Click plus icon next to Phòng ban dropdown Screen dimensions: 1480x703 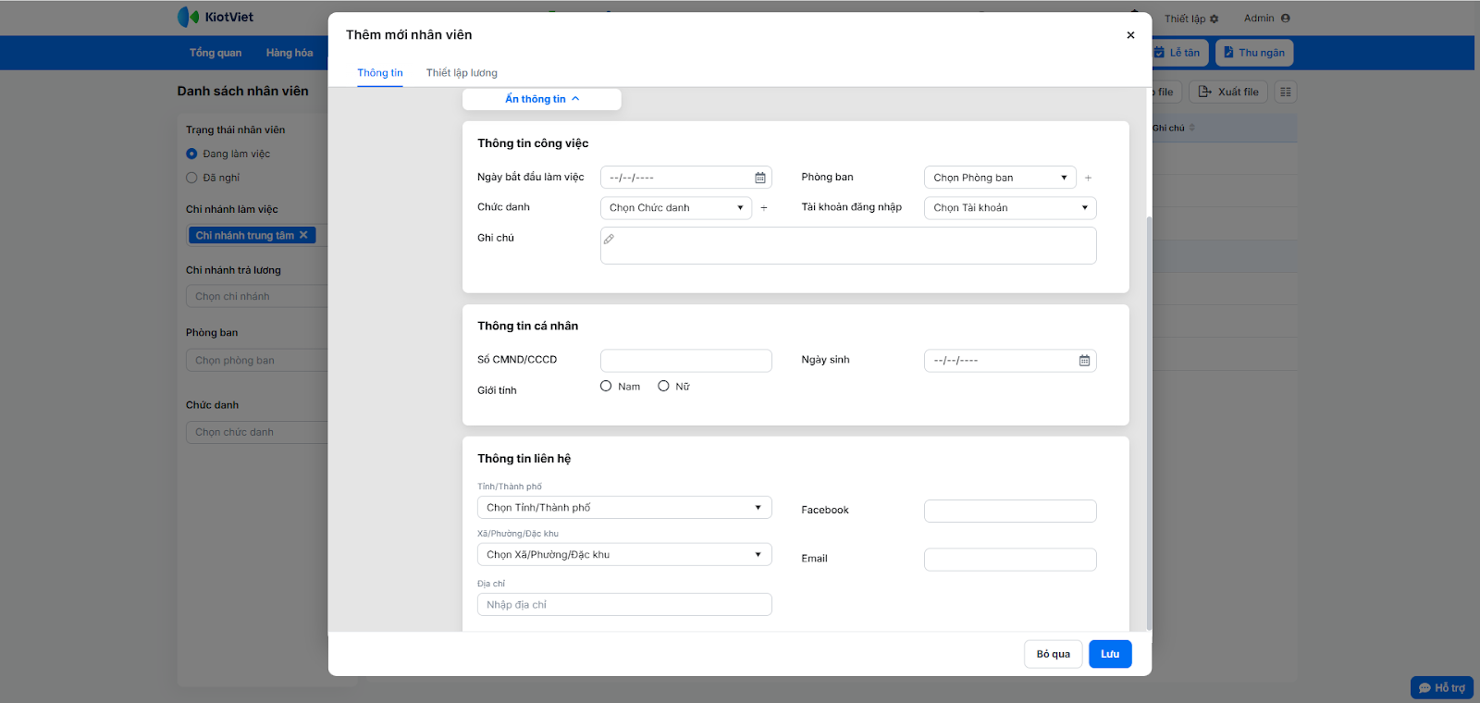pyautogui.click(x=1088, y=178)
